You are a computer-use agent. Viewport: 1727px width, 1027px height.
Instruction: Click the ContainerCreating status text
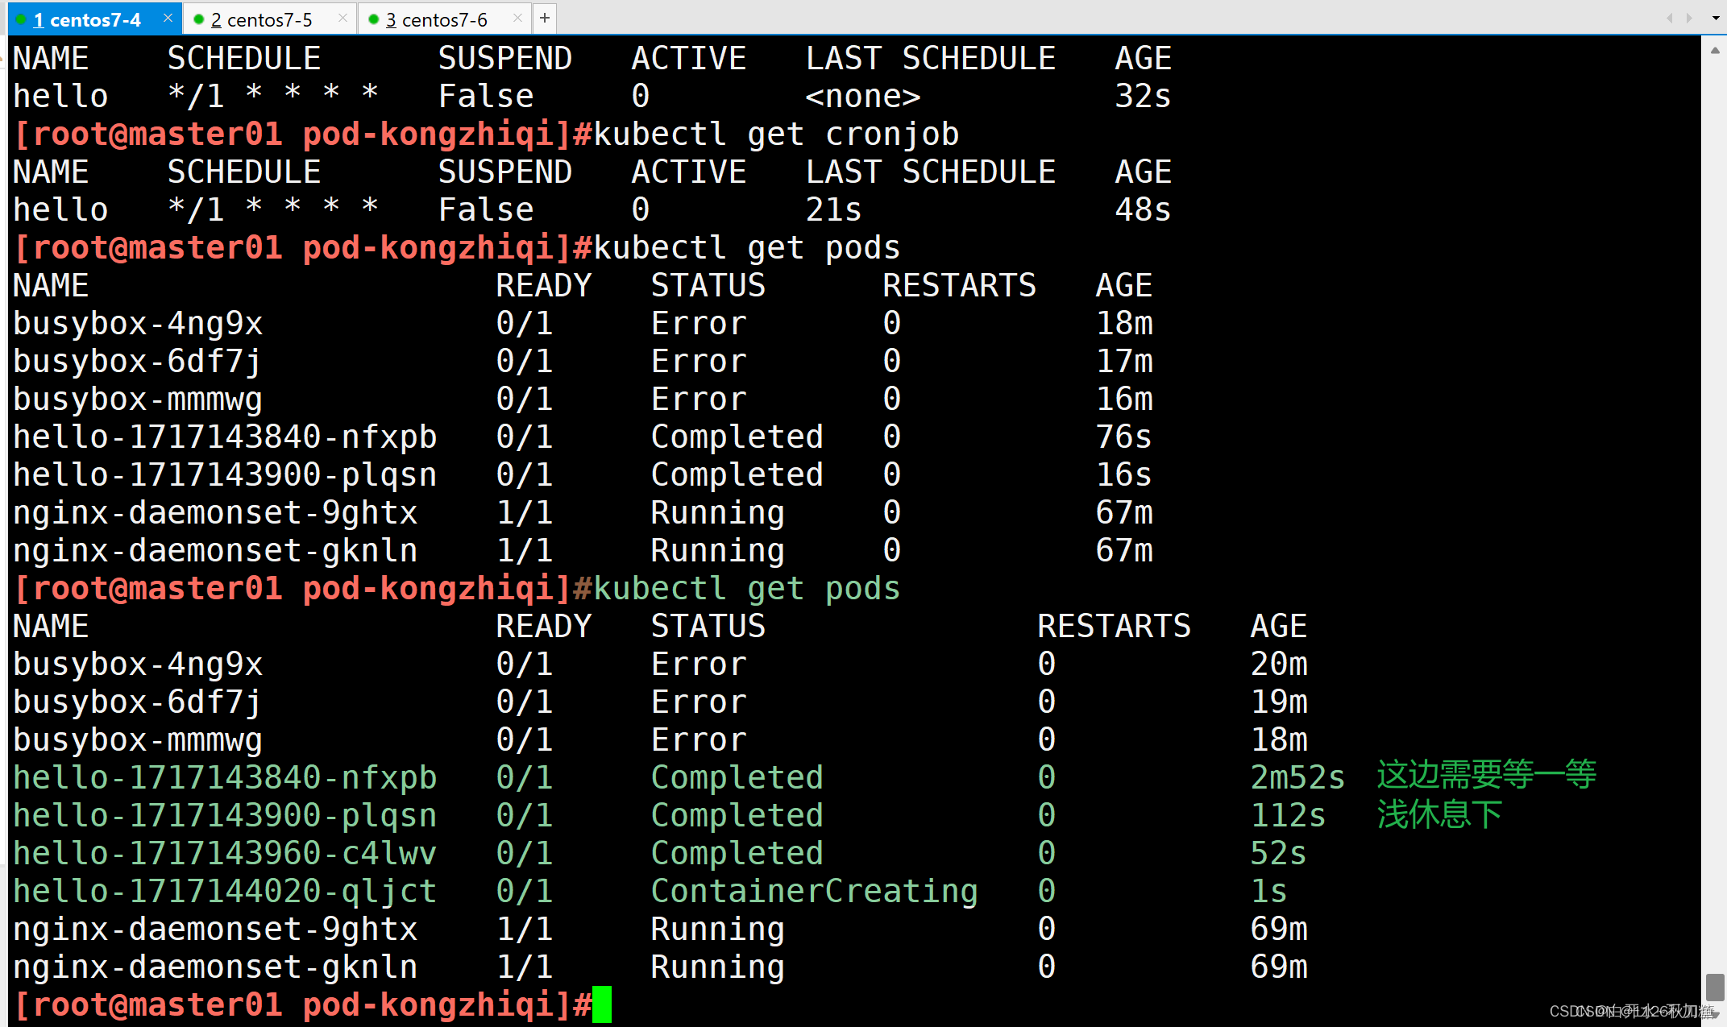pyautogui.click(x=814, y=891)
